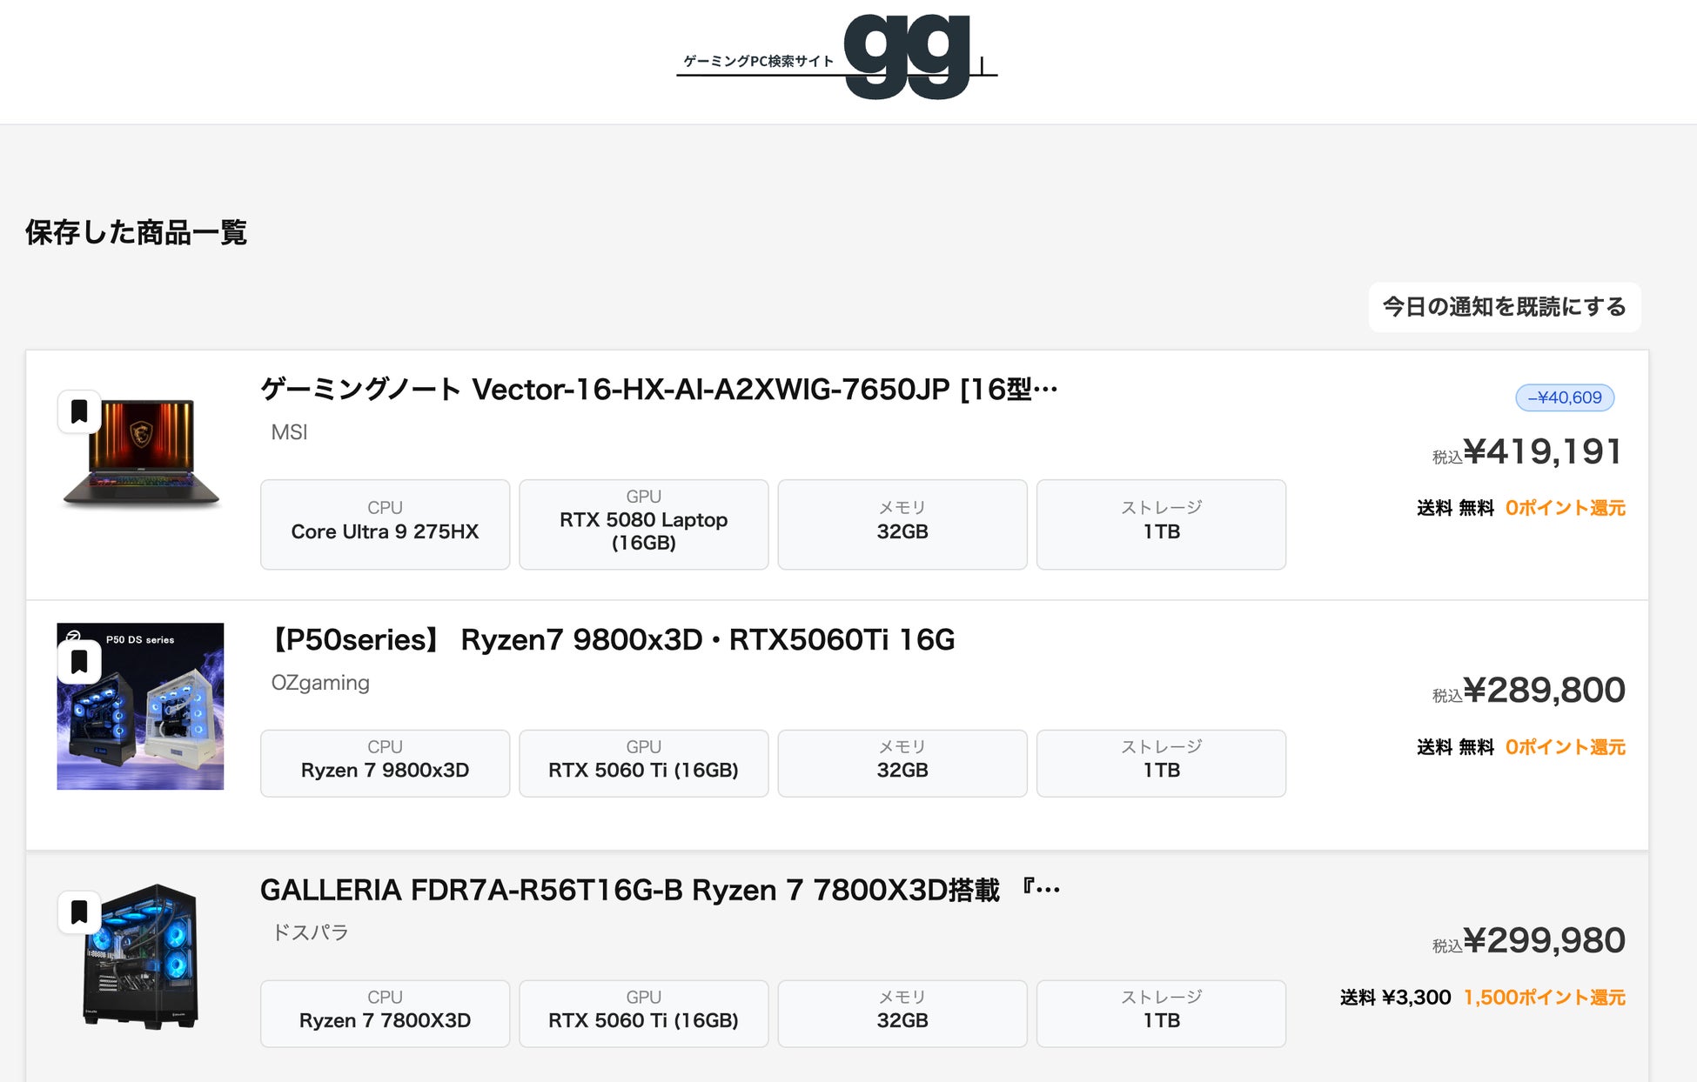
Task: Toggle the bookmark on the GALLERIA FDR7A product
Action: click(x=79, y=913)
